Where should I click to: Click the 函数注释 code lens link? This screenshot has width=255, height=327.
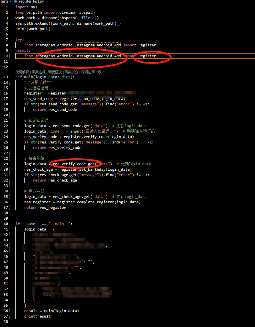tap(39, 72)
